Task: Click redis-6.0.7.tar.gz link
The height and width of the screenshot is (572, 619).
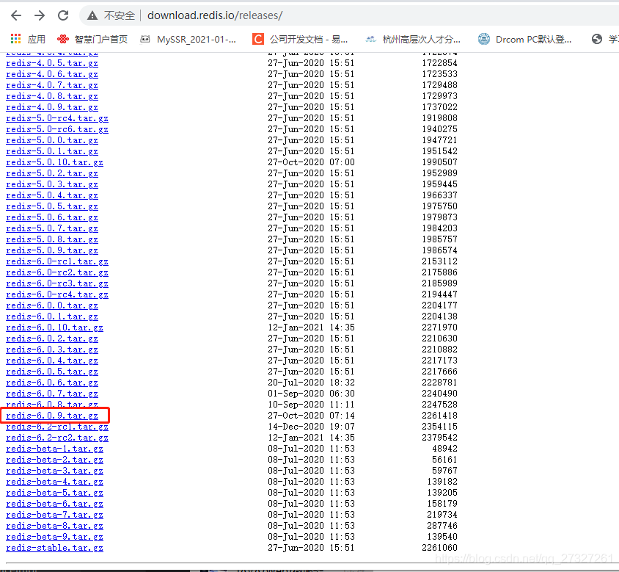Action: coord(52,394)
